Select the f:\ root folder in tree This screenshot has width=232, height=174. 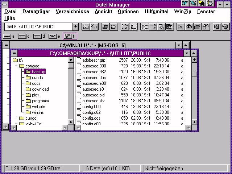coord(18,60)
